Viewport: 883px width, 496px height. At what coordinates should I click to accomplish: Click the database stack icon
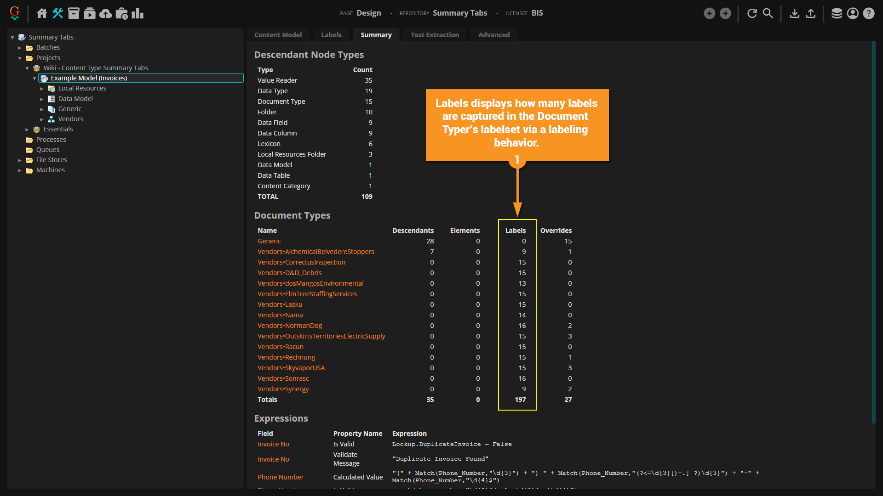tap(837, 13)
